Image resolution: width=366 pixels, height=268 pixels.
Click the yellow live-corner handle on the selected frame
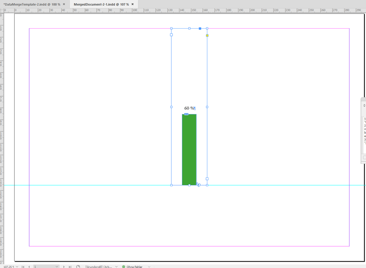click(x=207, y=36)
